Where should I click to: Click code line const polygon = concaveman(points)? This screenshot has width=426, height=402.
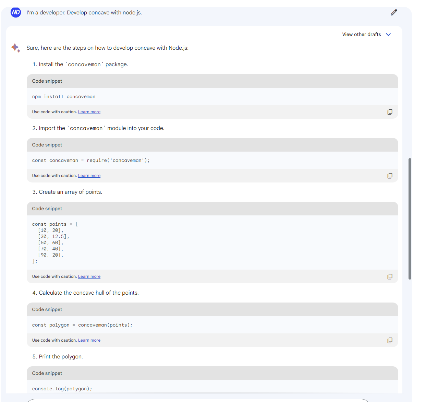tap(82, 325)
